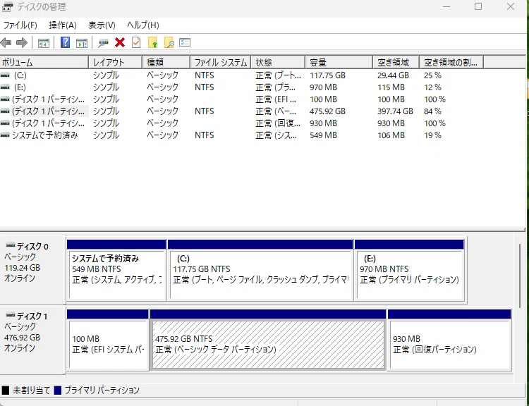The image size is (529, 406).
Task: Open the view settings checklist icon
Action: click(185, 42)
